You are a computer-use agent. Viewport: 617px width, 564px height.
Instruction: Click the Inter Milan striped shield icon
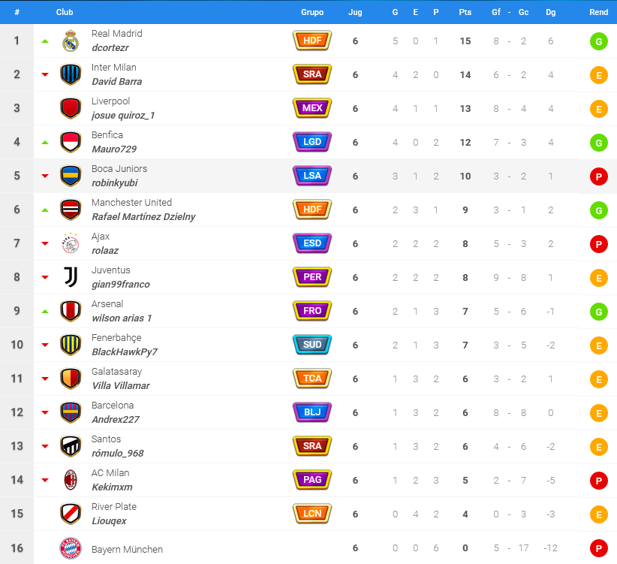tap(71, 74)
